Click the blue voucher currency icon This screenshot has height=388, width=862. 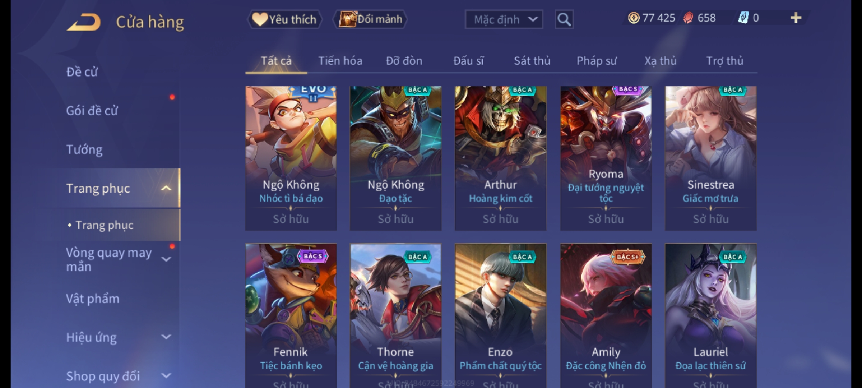[x=743, y=18]
